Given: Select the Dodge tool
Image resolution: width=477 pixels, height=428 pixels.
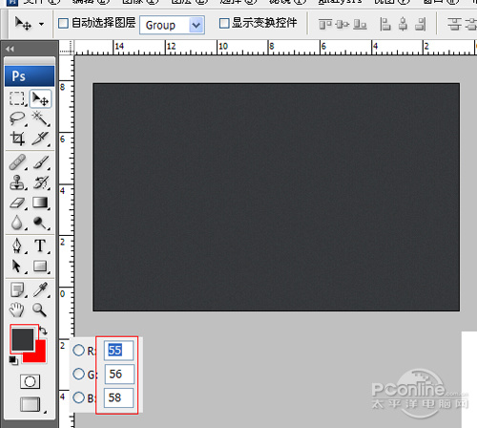Looking at the screenshot, I should pyautogui.click(x=41, y=223).
